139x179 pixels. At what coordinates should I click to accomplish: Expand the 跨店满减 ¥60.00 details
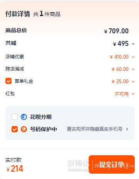coord(133,69)
